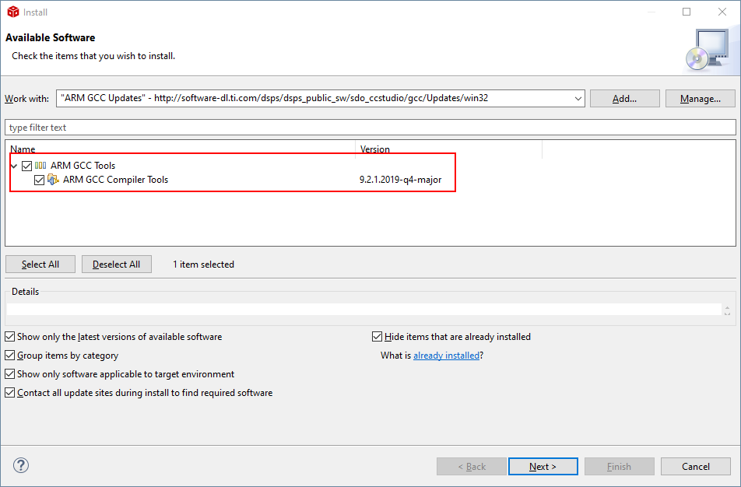The height and width of the screenshot is (487, 741).
Task: Click the help question mark icon
Action: 21,466
